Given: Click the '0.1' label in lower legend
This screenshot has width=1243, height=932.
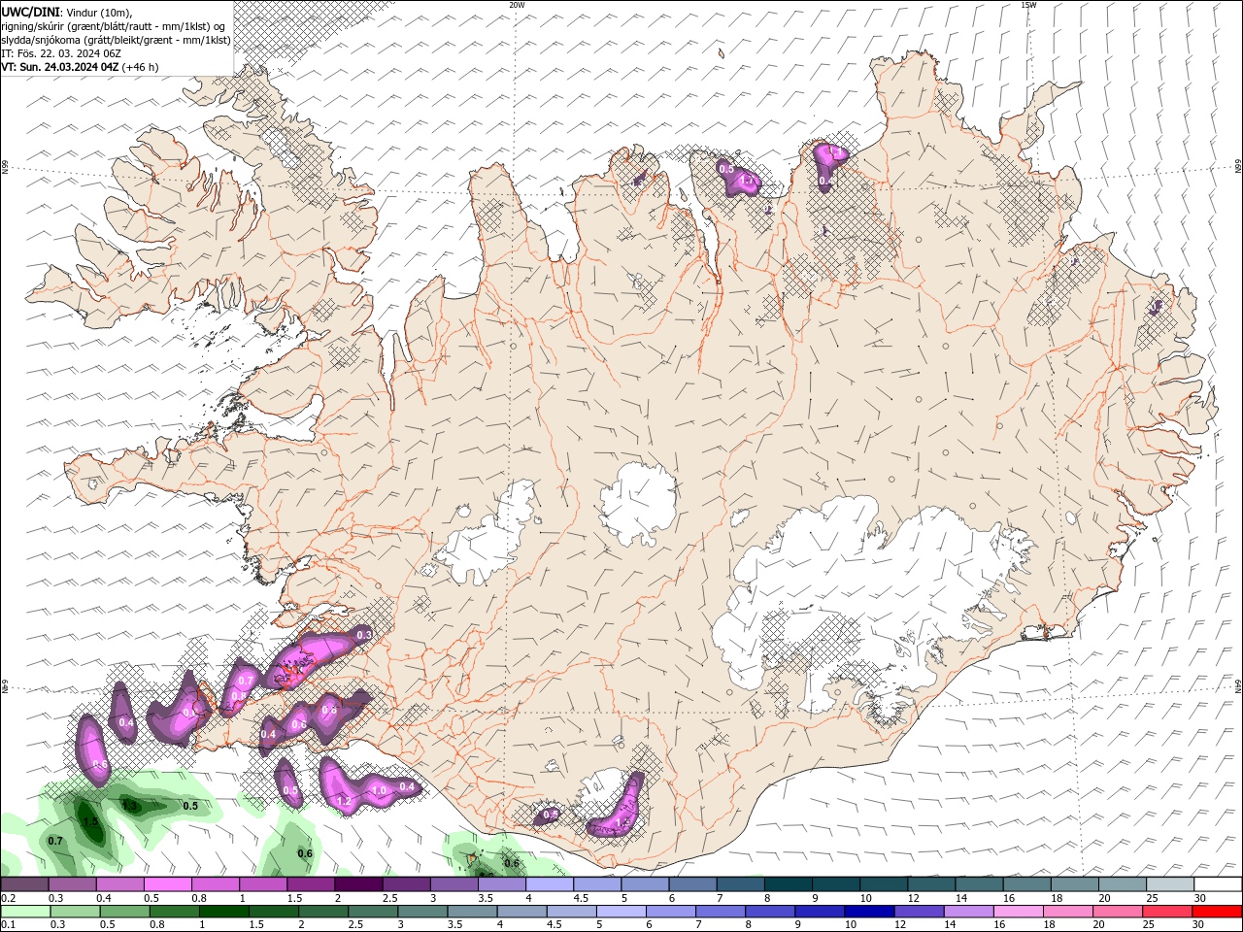Looking at the screenshot, I should pyautogui.click(x=8, y=925).
